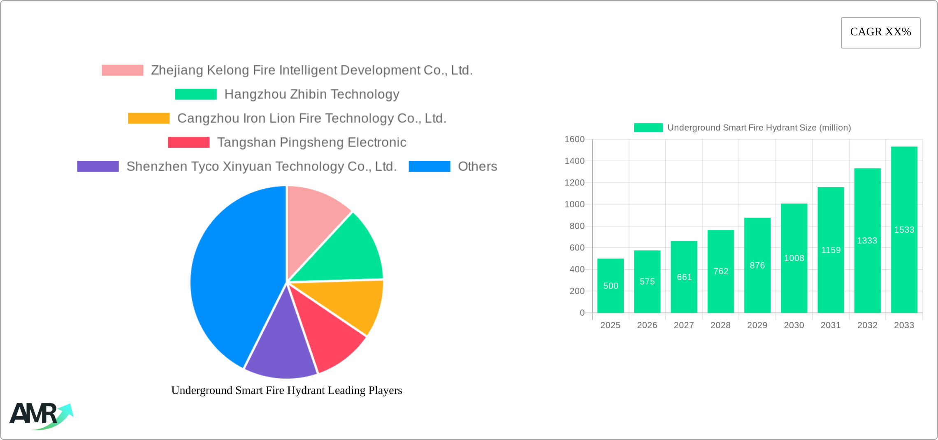Click the 2025 x-axis label
938x440 pixels.
pos(611,325)
